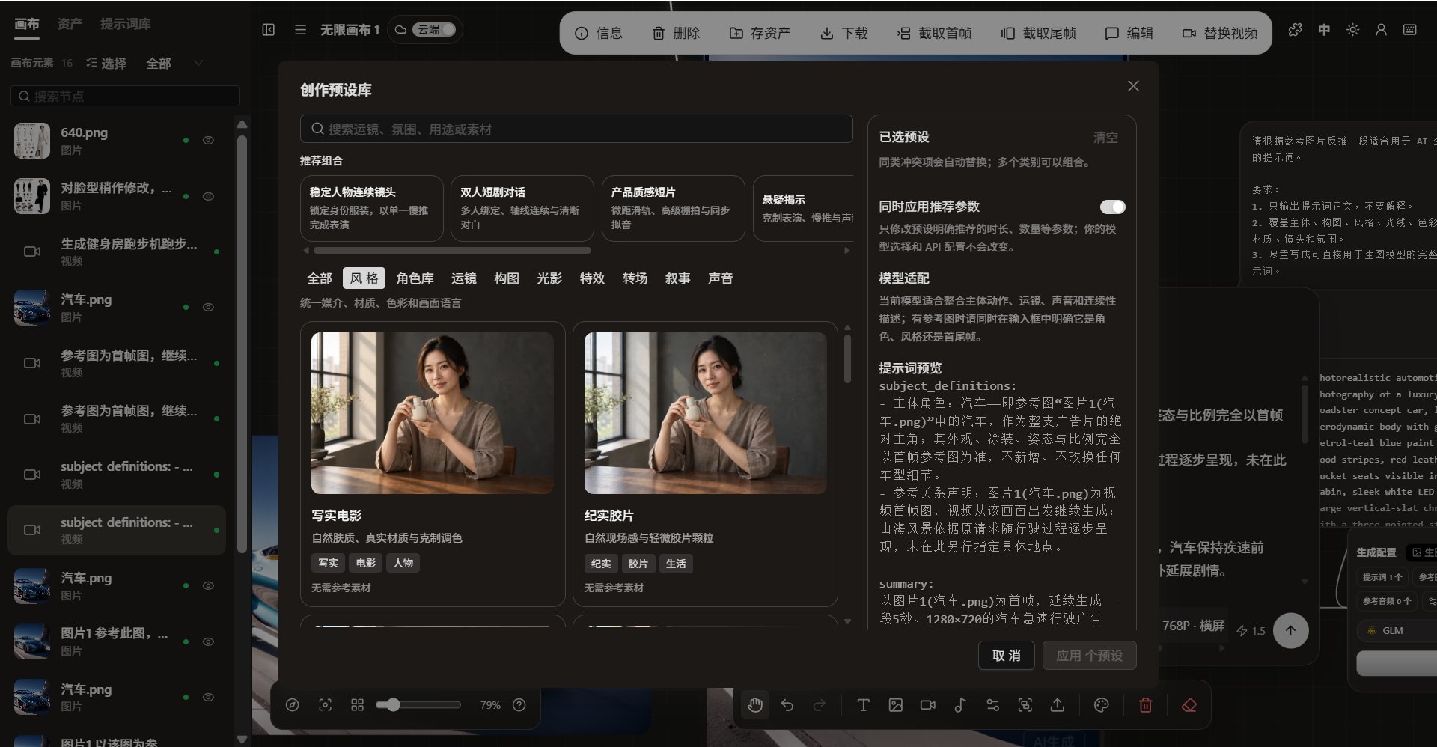Click 替换视频 in the top toolbar
The image size is (1437, 747).
click(x=1220, y=33)
